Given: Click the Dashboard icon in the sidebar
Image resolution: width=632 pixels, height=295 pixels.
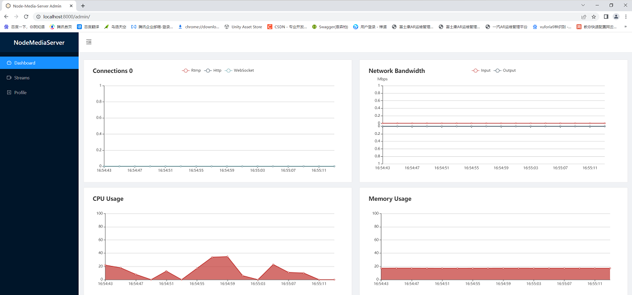Looking at the screenshot, I should [x=9, y=63].
